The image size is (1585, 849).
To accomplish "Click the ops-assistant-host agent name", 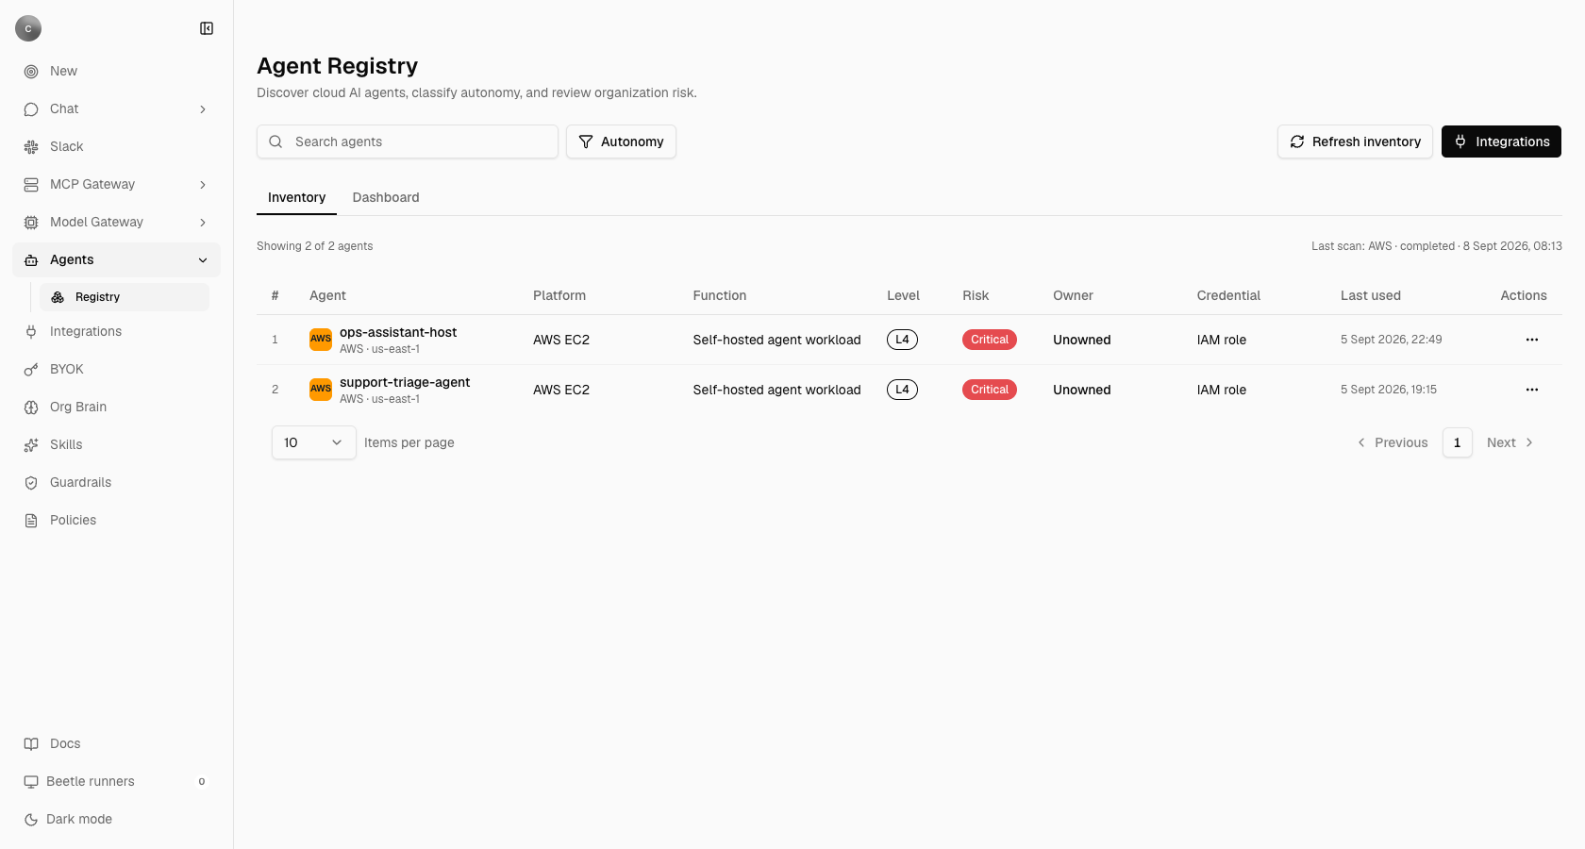I will tap(398, 332).
